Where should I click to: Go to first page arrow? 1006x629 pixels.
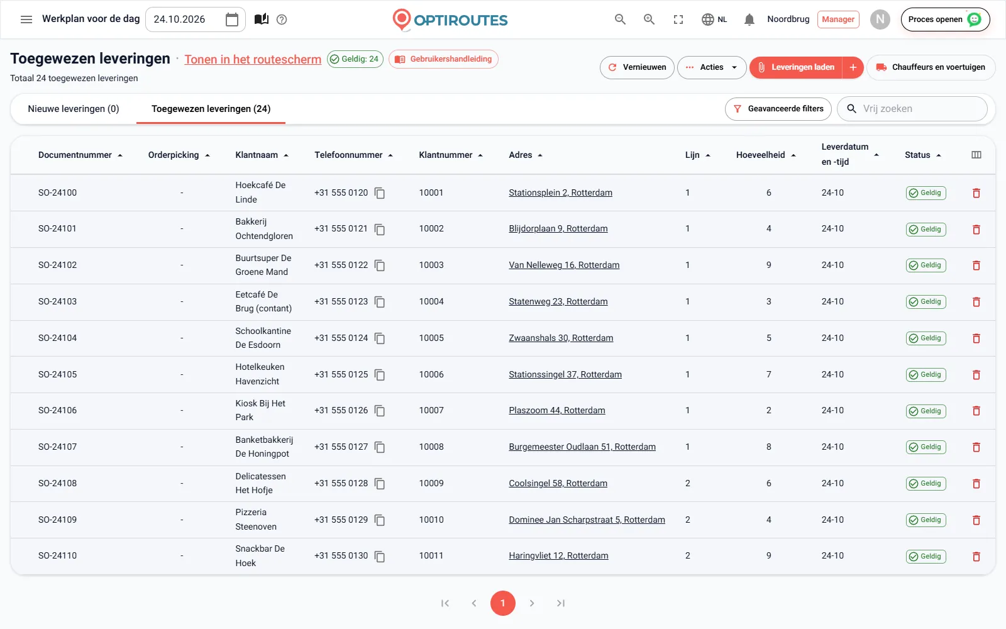445,603
